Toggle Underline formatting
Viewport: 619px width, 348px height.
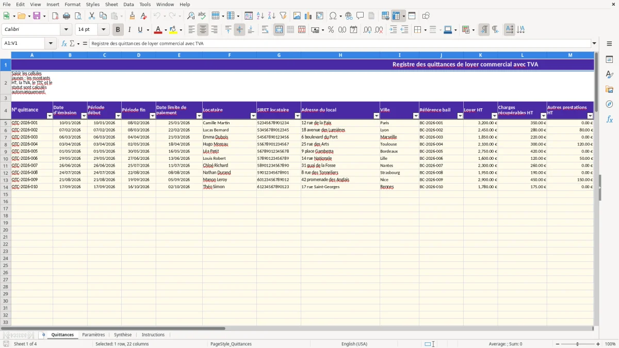coord(140,30)
